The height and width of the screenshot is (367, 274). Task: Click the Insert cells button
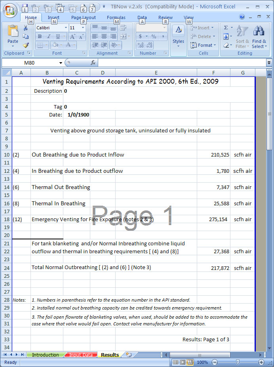point(202,28)
